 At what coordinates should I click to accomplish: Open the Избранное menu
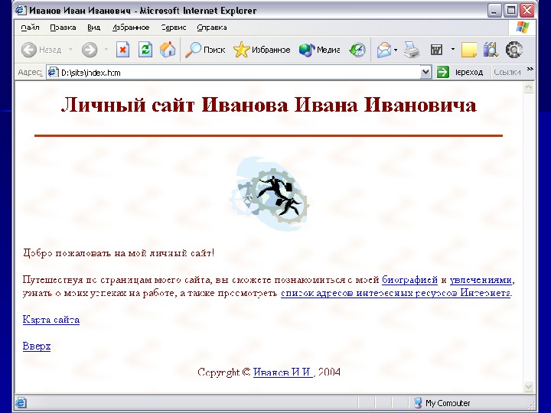[131, 28]
